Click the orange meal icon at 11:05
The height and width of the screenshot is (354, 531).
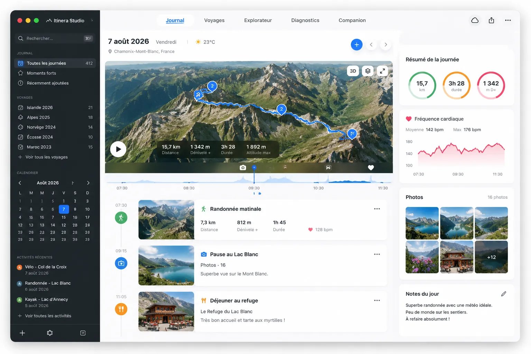pos(121,309)
